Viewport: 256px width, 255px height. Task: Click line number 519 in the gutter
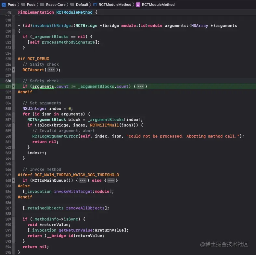[8, 26]
